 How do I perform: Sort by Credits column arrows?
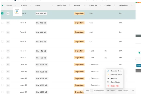[x=115, y=5]
